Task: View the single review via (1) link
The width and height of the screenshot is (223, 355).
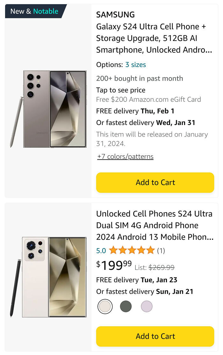Action: tap(161, 251)
